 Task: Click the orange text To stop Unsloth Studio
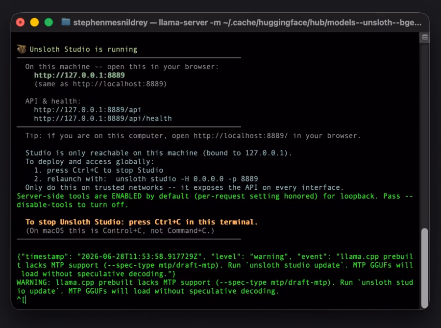[x=142, y=222]
